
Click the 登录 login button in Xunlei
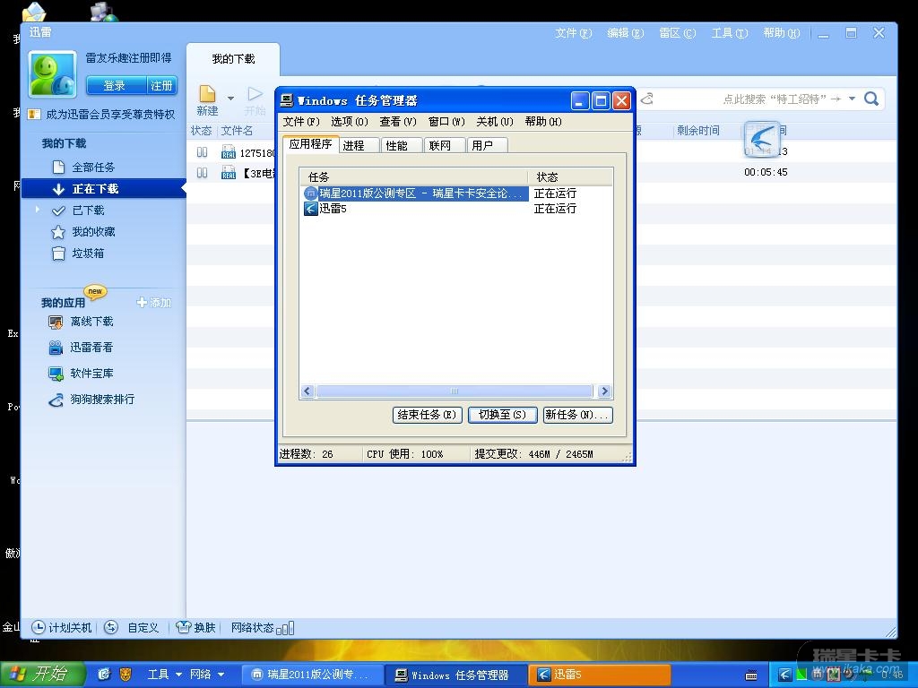tap(116, 85)
